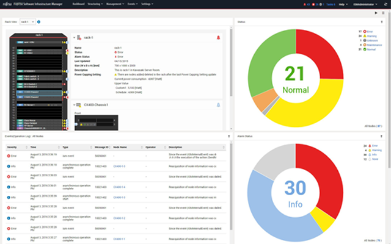
Task: Click All Nodes count link in Status panel
Action: 379,126
